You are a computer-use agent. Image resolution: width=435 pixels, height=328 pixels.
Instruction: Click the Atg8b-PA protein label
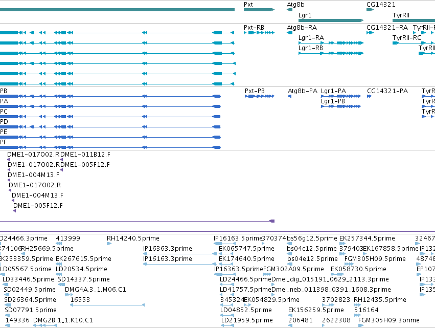click(303, 91)
